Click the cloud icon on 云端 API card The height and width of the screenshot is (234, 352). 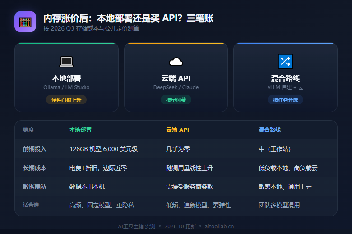click(176, 62)
